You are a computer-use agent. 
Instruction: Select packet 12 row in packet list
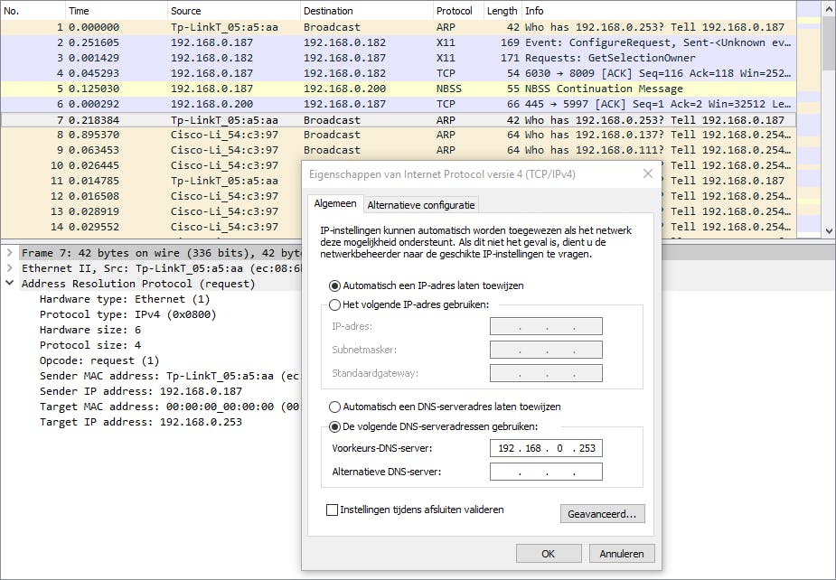pos(151,196)
